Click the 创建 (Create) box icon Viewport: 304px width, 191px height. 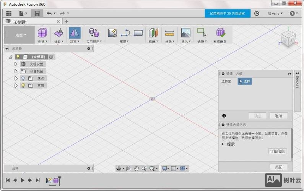pyautogui.click(x=42, y=33)
